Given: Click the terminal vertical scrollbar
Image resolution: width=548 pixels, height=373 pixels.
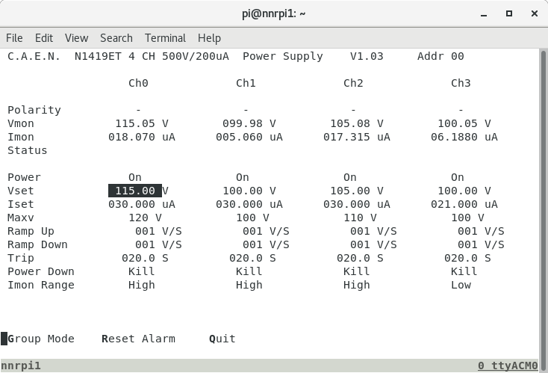Looking at the screenshot, I should pyautogui.click(x=544, y=202).
